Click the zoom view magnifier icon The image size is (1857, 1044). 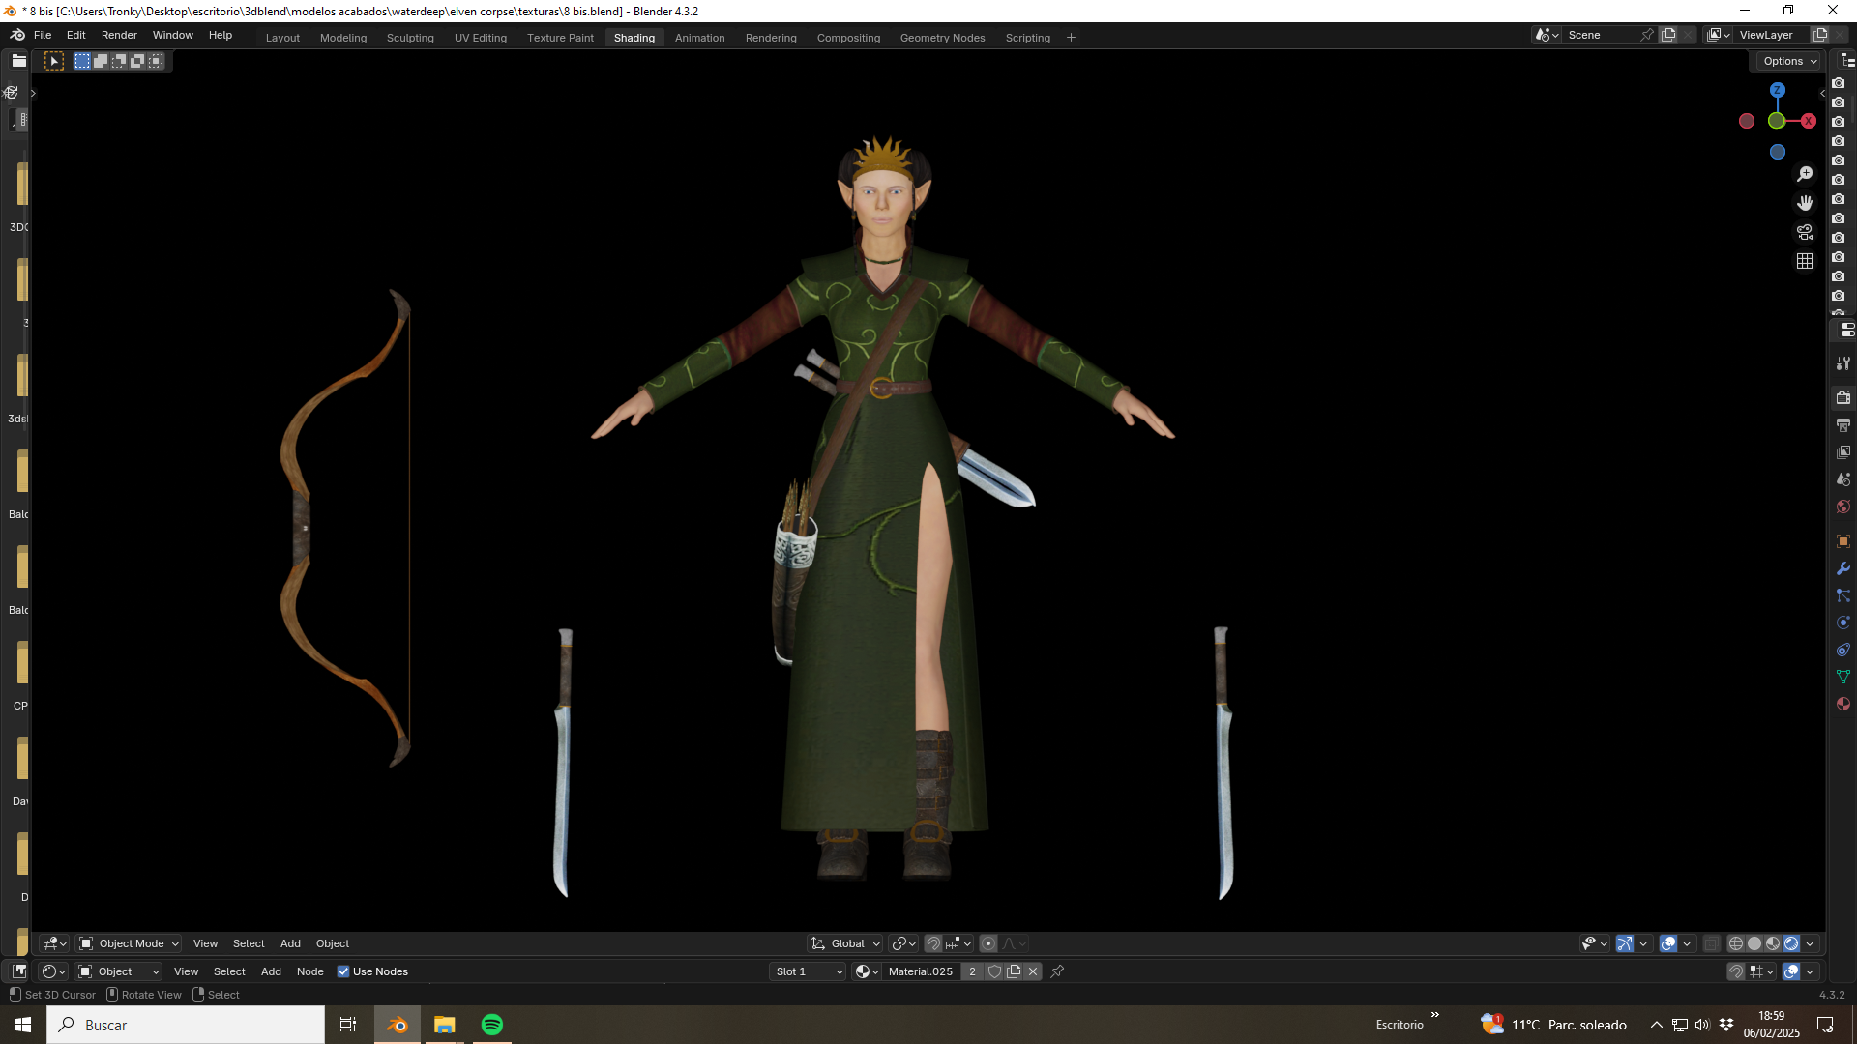click(x=1805, y=174)
